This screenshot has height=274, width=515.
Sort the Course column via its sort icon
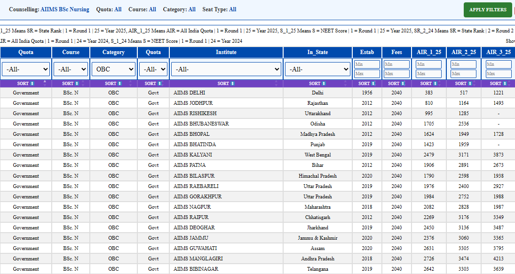[77, 84]
